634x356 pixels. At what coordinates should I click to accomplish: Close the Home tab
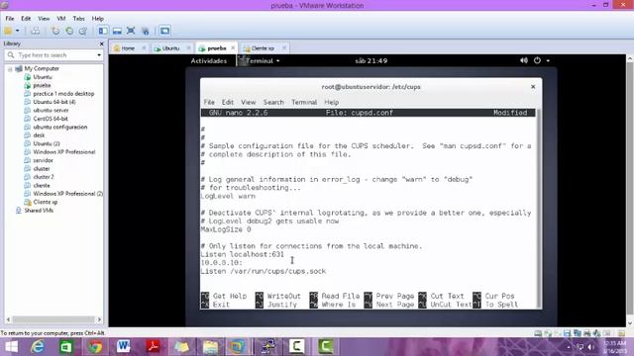(144, 48)
